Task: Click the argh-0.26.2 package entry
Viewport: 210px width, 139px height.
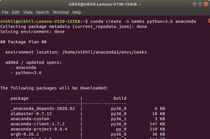Action: coord(24,134)
